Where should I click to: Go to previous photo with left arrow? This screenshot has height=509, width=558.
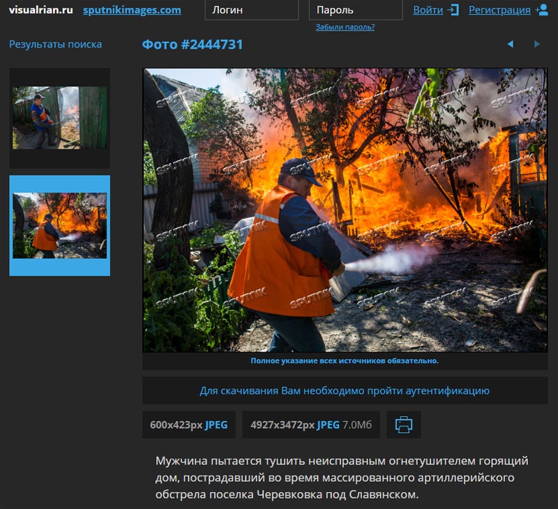pyautogui.click(x=511, y=44)
